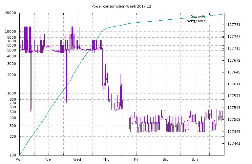Screen dimensions: 252x164
Task: Click the '107781' right axis label
Action: coord(234,25)
